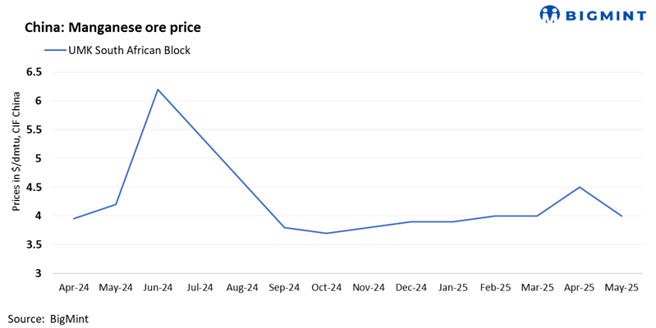This screenshot has width=656, height=328.
Task: Click the Dec-24 x-axis label
Action: [411, 288]
